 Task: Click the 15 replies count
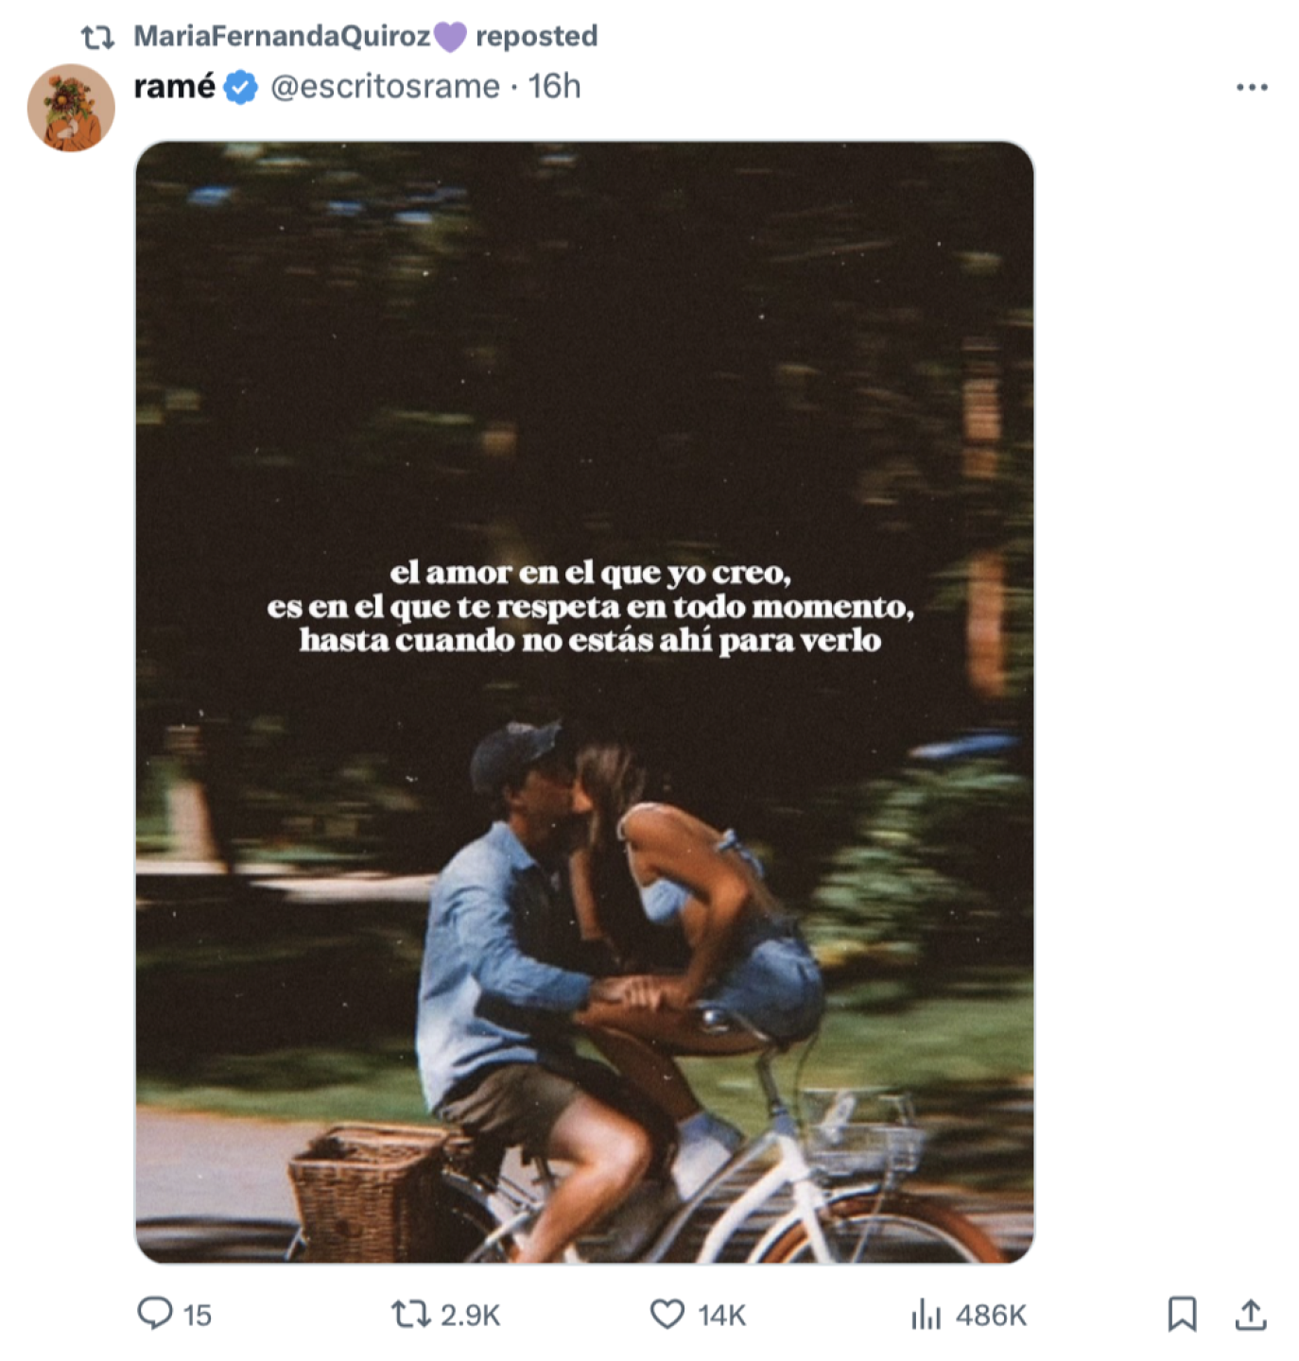pyautogui.click(x=198, y=1316)
